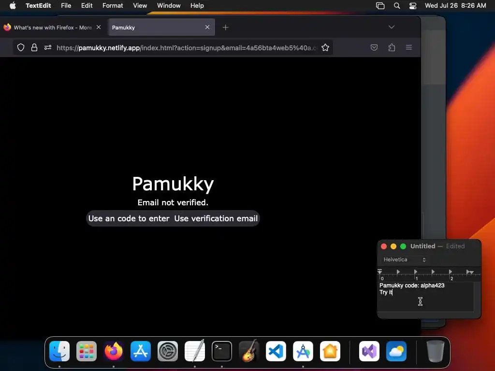Open Firefox from the Dock
This screenshot has height=371, width=495.
(114, 351)
